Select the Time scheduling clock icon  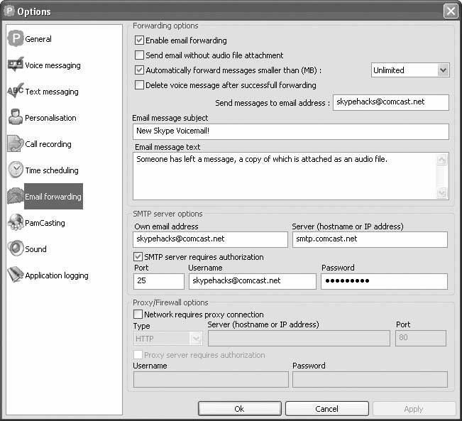15,170
